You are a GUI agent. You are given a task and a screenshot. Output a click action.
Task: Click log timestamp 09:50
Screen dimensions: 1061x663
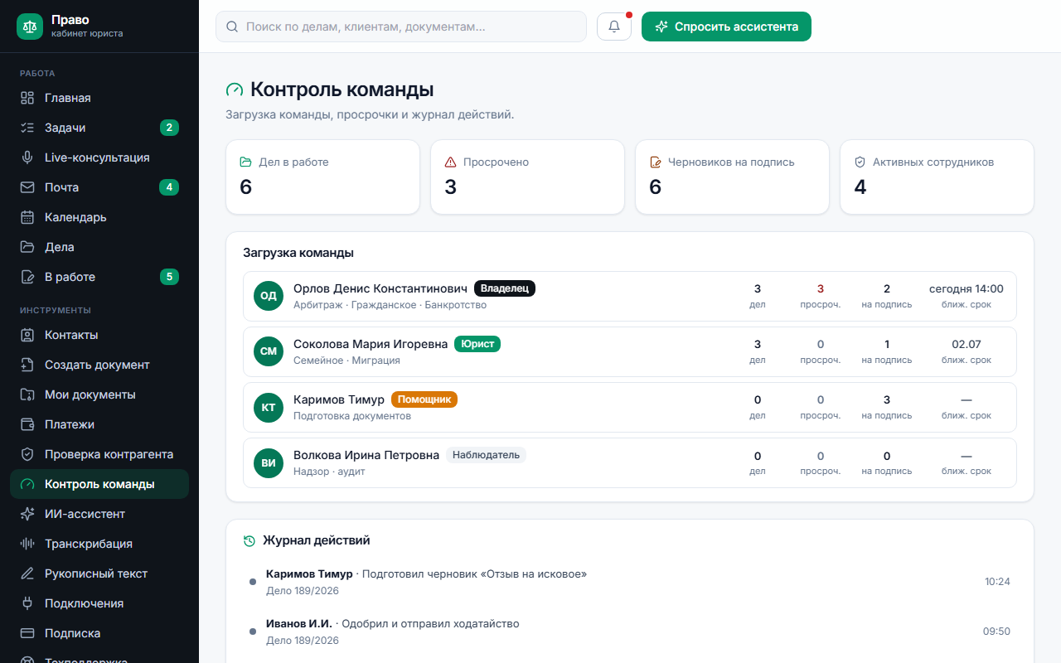(997, 632)
